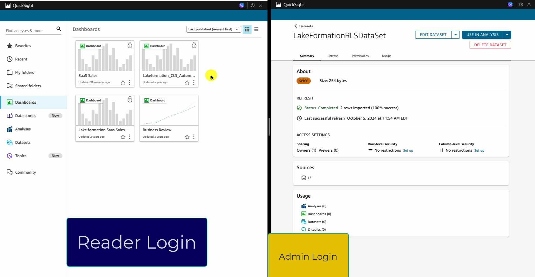Click the Owners (1) sharing text
The width and height of the screenshot is (535, 277).
pyautogui.click(x=306, y=150)
